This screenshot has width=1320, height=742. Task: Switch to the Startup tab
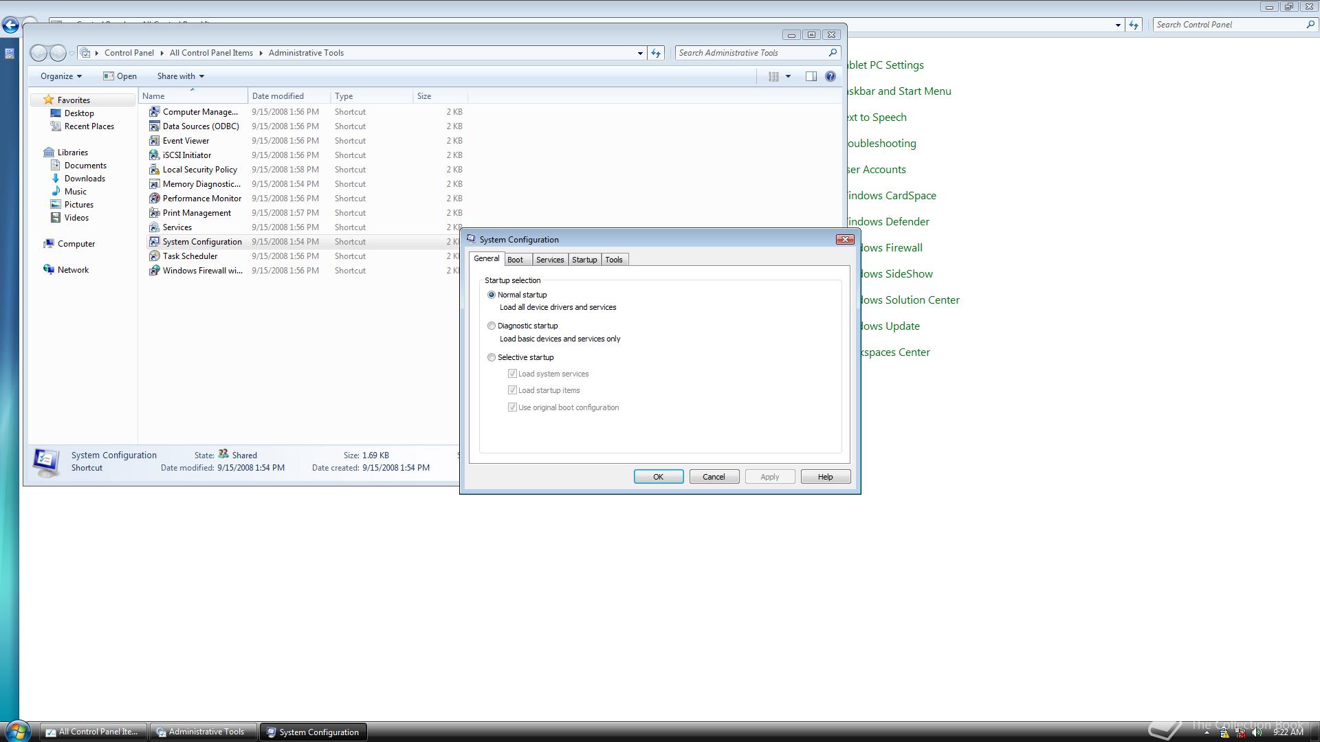[x=584, y=260]
